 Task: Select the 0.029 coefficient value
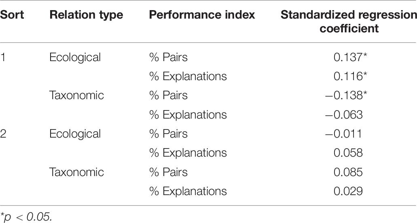pyautogui.click(x=348, y=191)
